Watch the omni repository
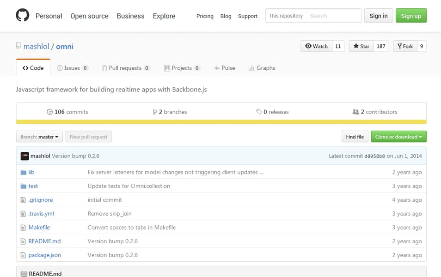441x277 pixels. point(316,46)
